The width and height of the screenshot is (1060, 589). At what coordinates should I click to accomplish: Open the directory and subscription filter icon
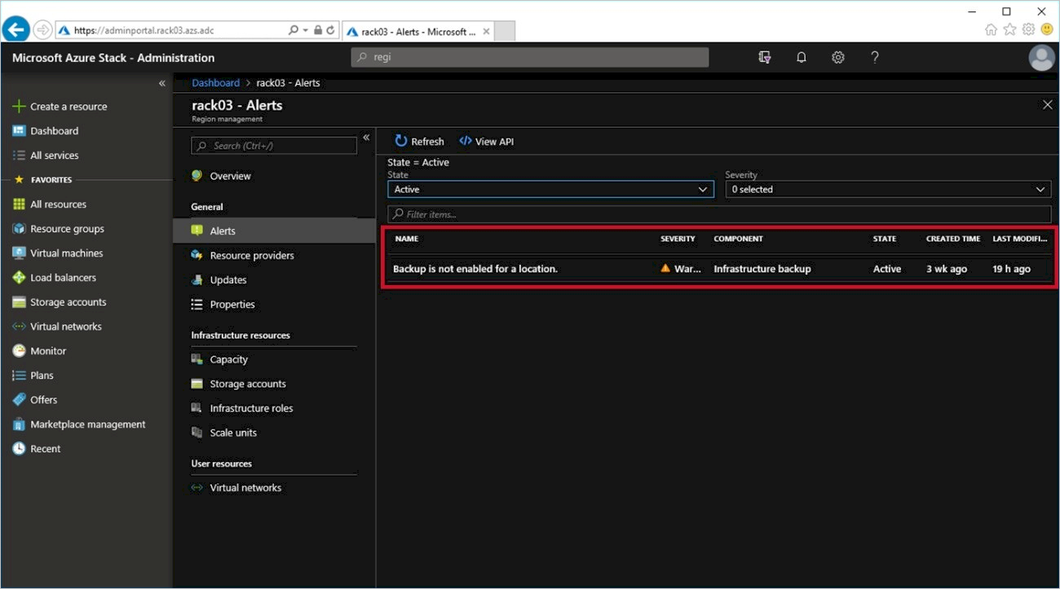[x=765, y=58]
